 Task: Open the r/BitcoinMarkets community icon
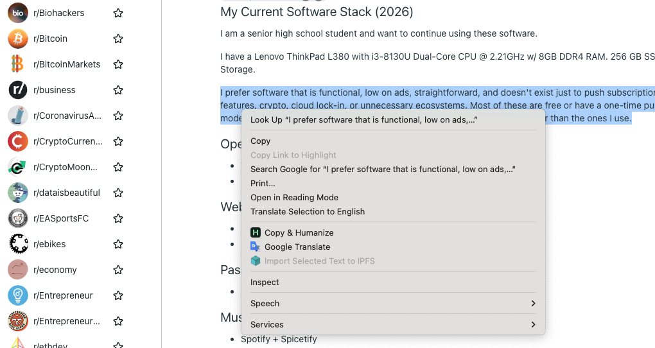click(18, 64)
